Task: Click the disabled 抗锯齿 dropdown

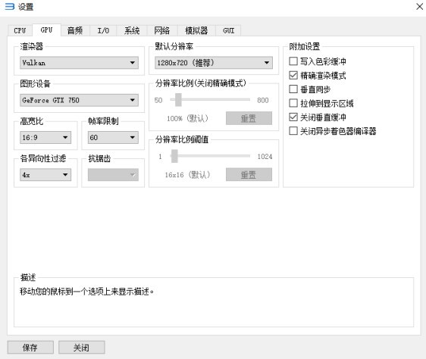Action: pos(113,175)
